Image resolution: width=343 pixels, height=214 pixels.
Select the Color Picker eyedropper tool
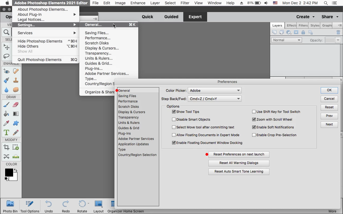click(6, 123)
